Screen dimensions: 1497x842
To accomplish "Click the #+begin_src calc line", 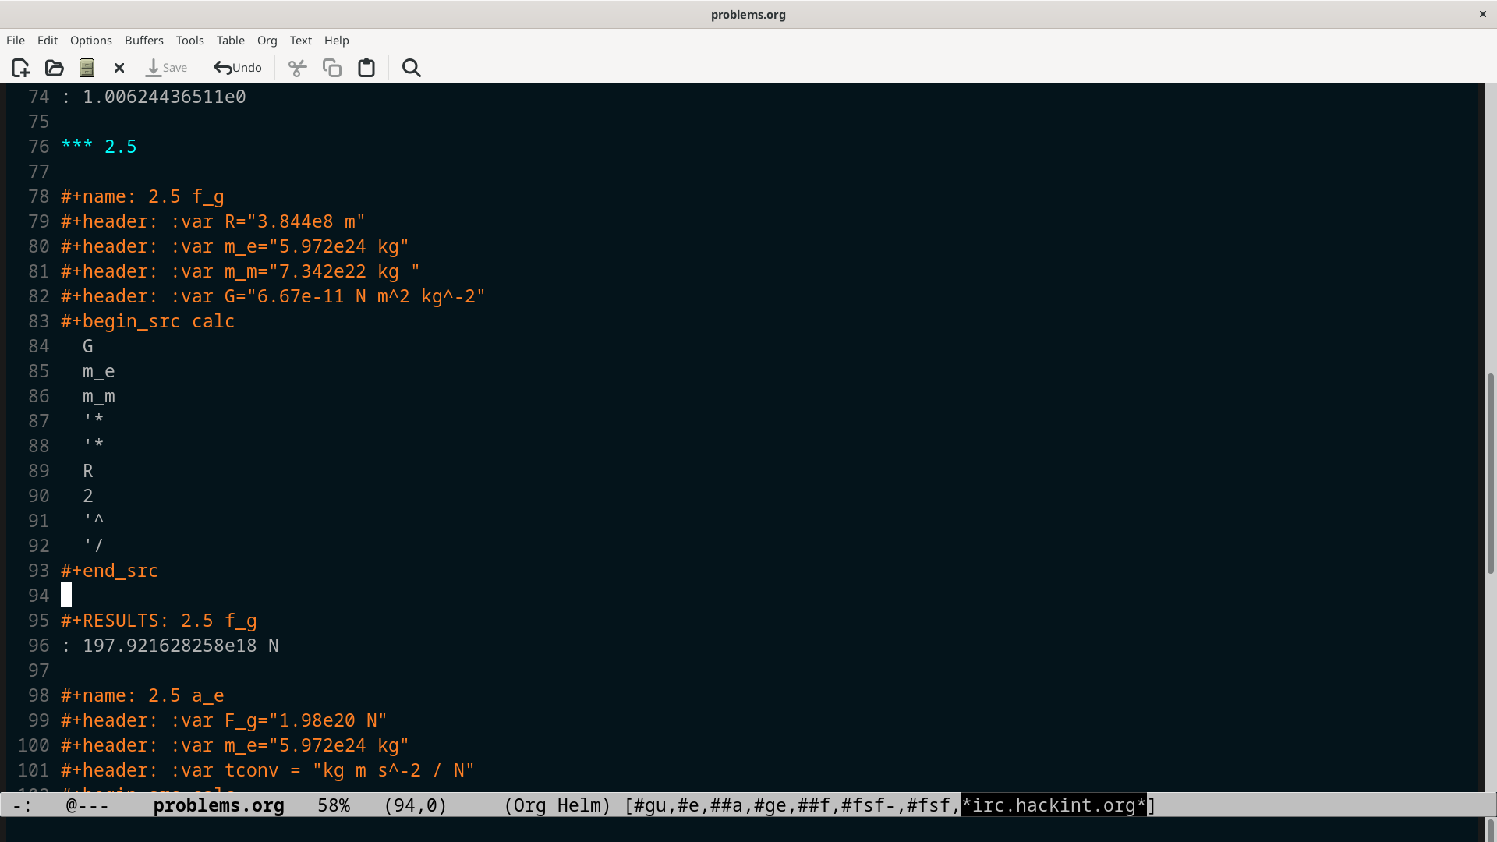I will (x=147, y=321).
